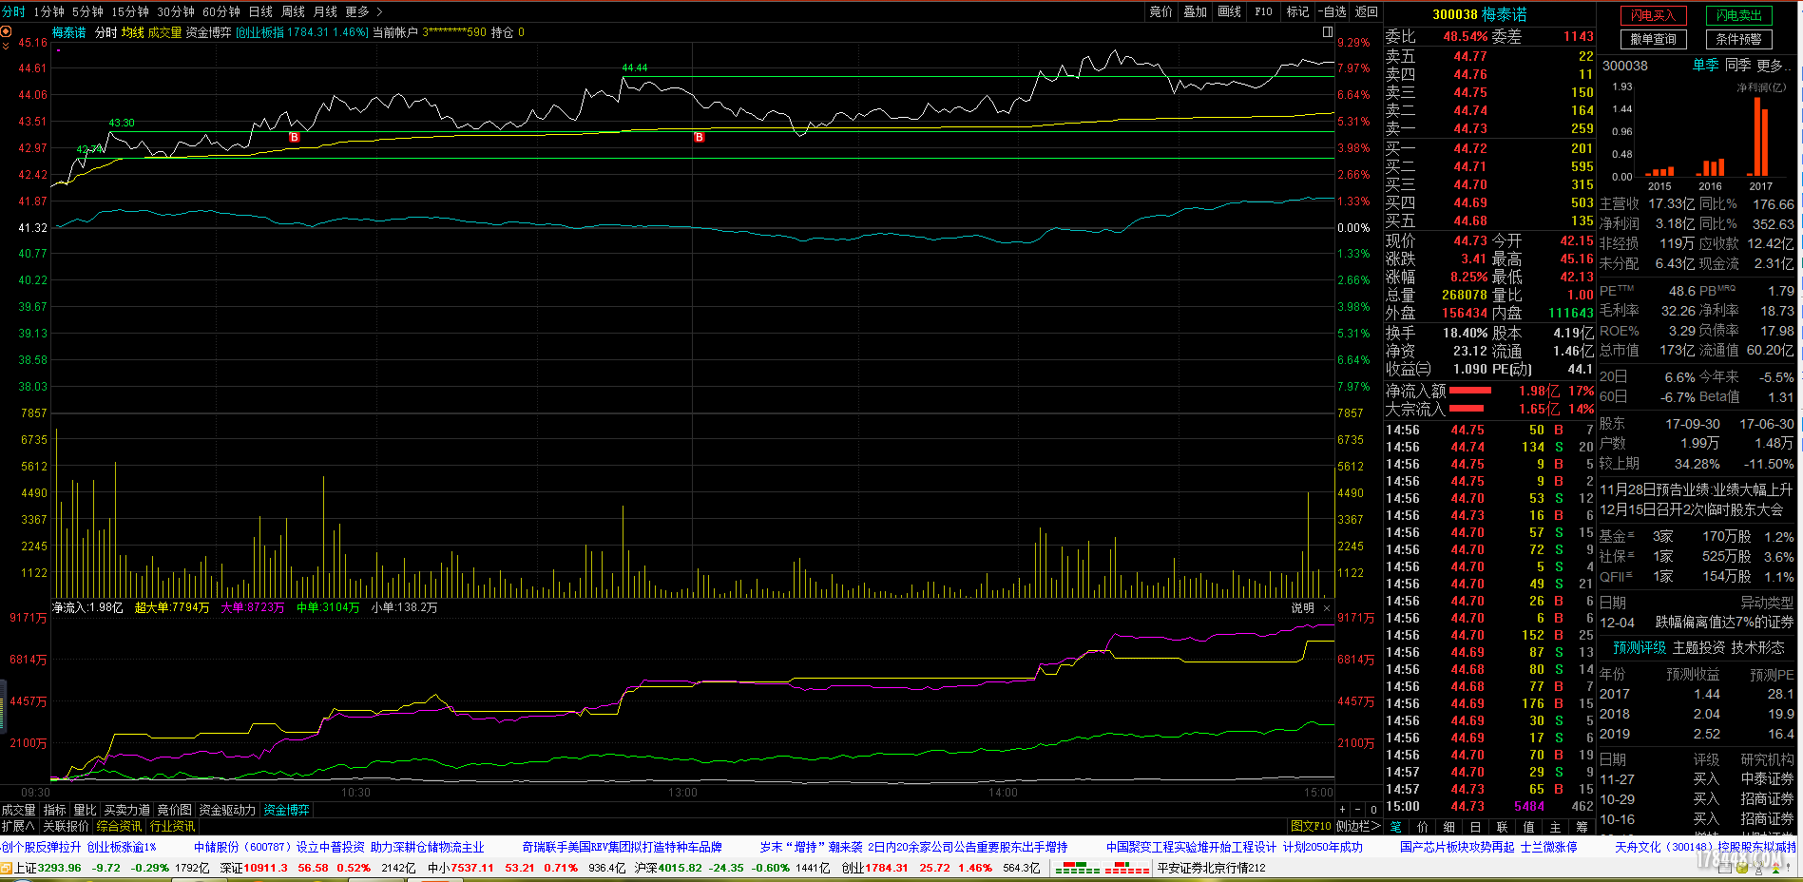Image resolution: width=1803 pixels, height=882 pixels.
Task: Open the 周线 weekly chart
Action: click(293, 11)
